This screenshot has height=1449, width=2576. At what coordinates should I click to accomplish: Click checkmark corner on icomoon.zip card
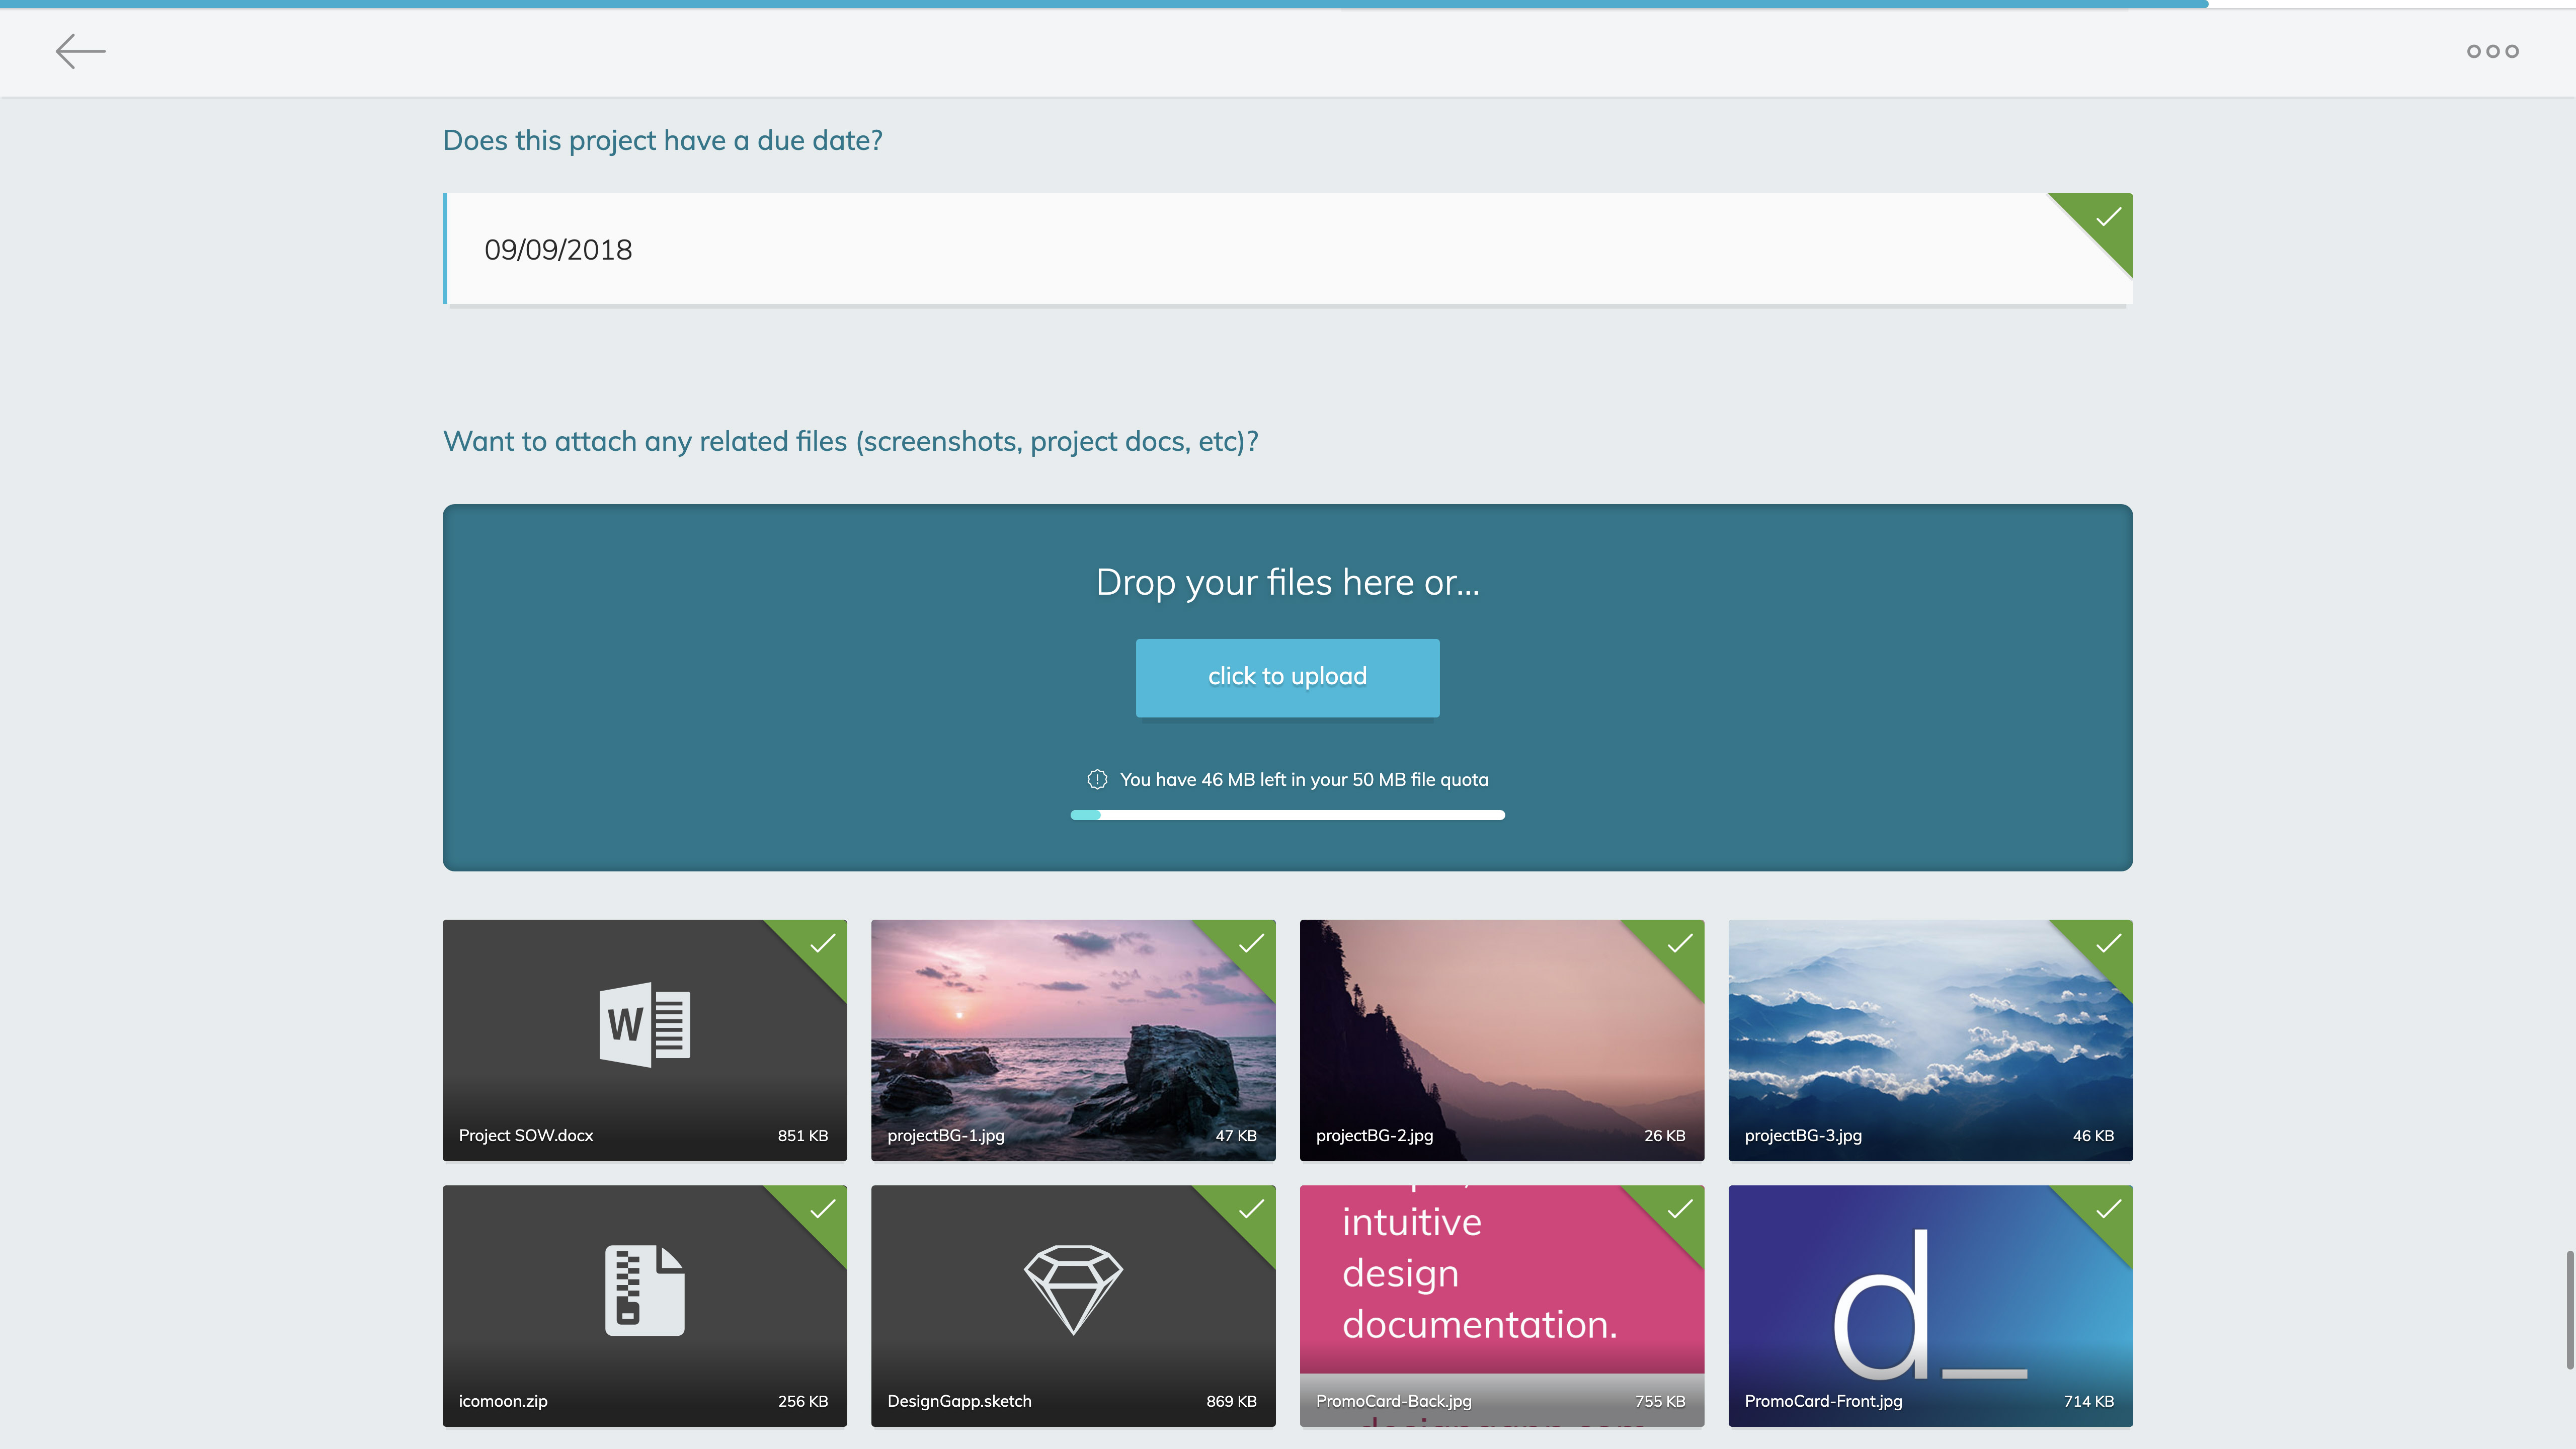tap(821, 1210)
